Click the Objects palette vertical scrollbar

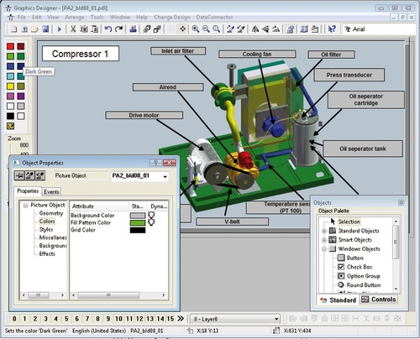point(396,255)
